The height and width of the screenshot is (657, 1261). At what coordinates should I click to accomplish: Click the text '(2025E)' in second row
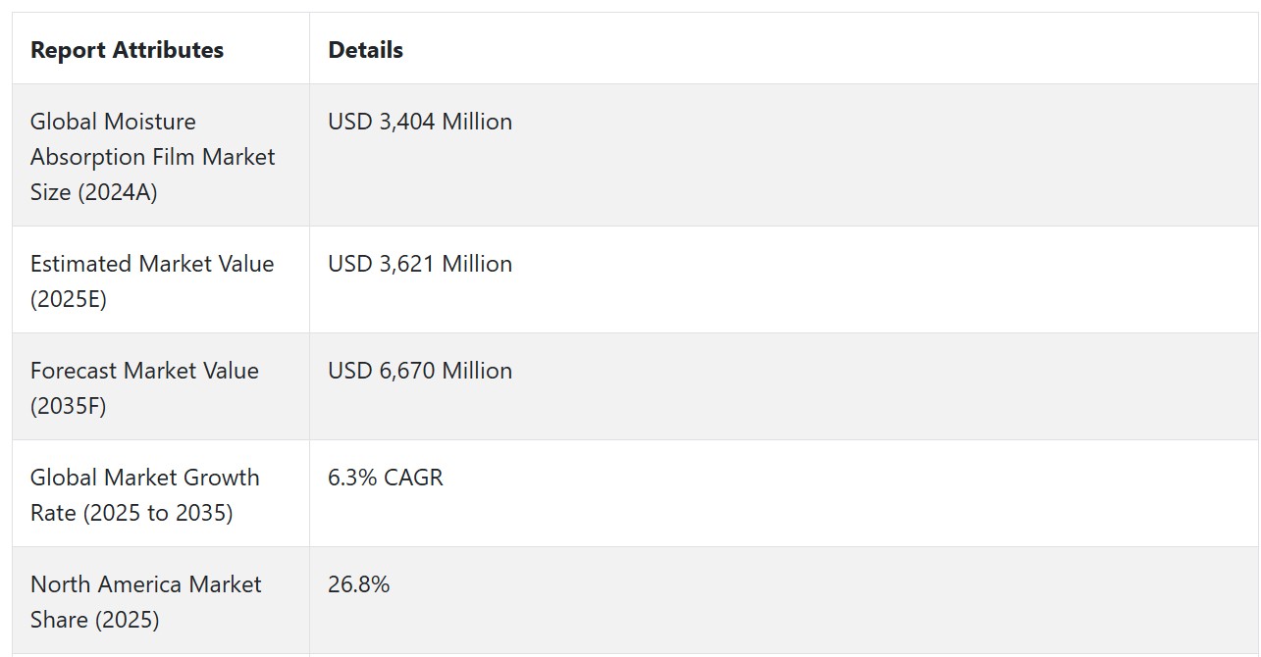click(69, 299)
